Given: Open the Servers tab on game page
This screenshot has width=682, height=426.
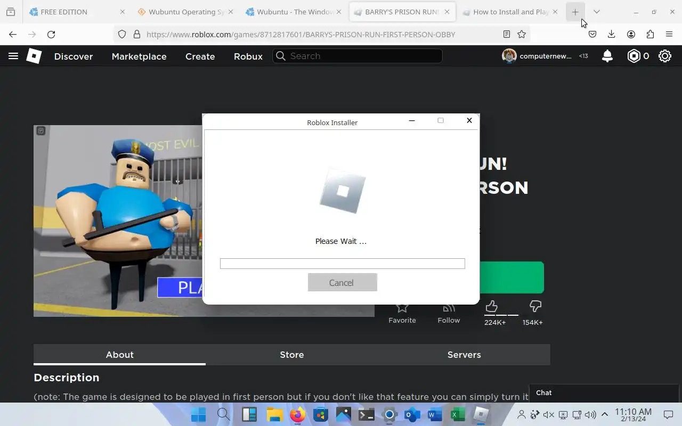Looking at the screenshot, I should coord(464,355).
